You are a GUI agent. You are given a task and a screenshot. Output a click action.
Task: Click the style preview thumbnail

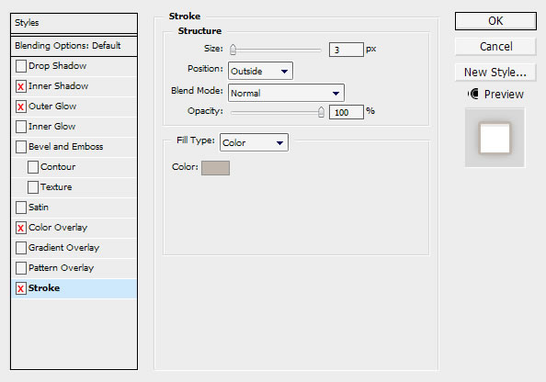point(495,138)
